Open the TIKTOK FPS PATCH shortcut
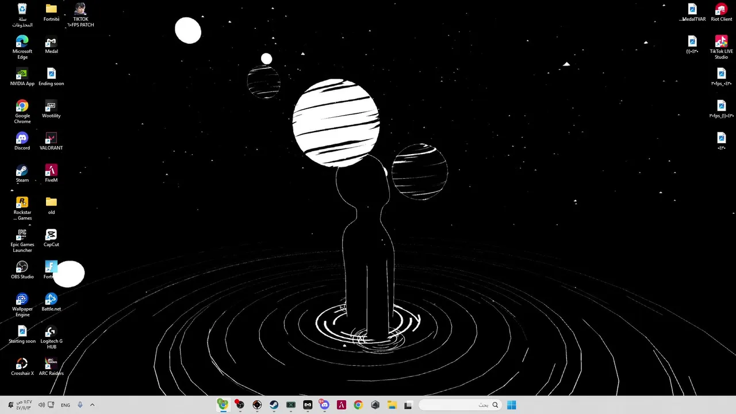Viewport: 736px width, 414px height. coord(80,15)
